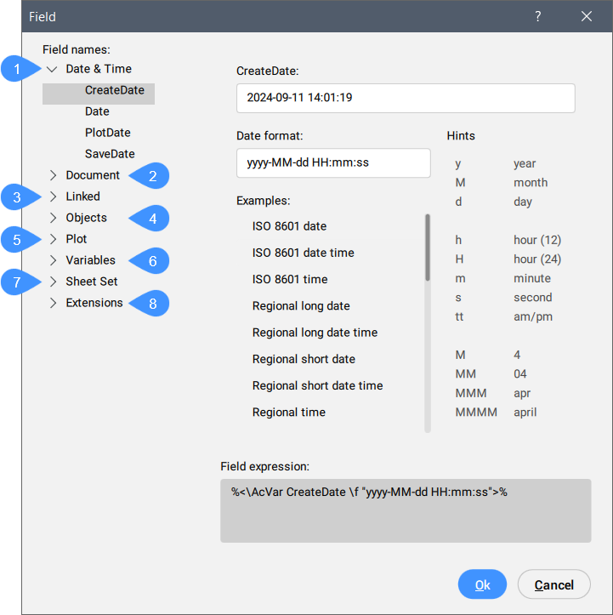613x615 pixels.
Task: Expand the Linked category
Action: pyautogui.click(x=53, y=196)
